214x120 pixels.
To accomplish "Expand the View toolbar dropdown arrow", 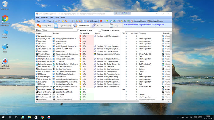I will (x=52, y=21).
